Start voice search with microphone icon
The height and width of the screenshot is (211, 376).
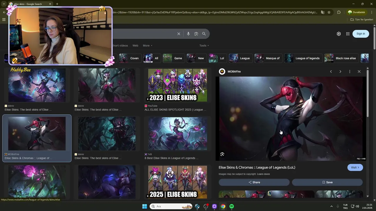(188, 34)
